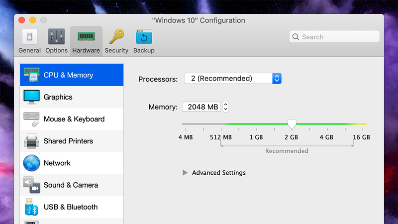Open the Backup icon
The height and width of the screenshot is (224, 398).
[144, 37]
